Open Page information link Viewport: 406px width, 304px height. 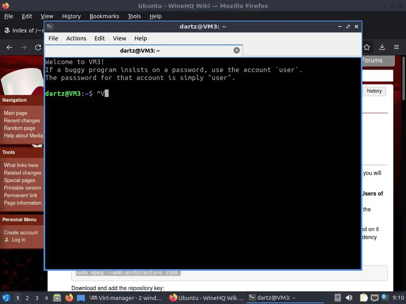coord(23,203)
